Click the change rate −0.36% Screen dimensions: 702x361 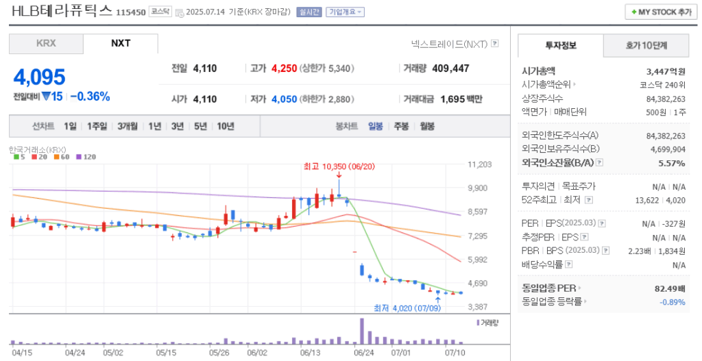point(90,96)
